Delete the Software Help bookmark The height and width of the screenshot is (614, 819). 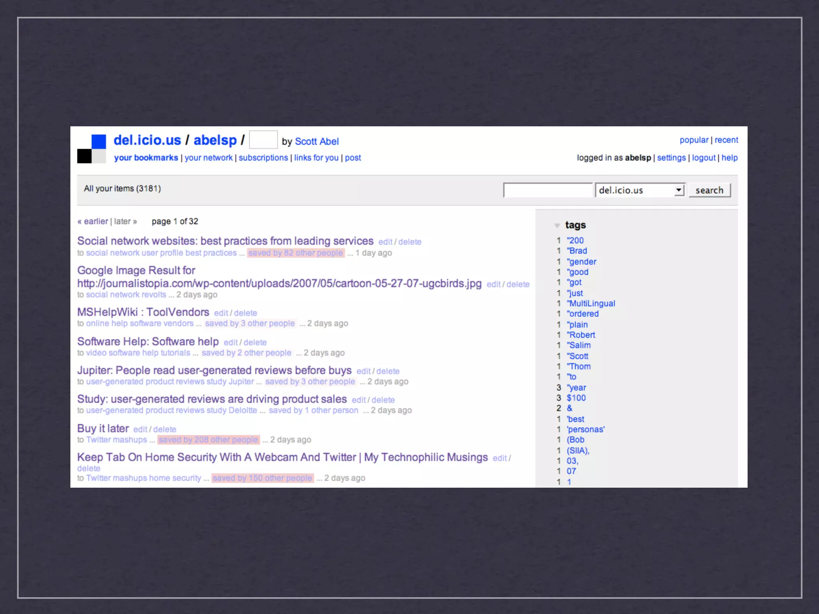pyautogui.click(x=255, y=343)
